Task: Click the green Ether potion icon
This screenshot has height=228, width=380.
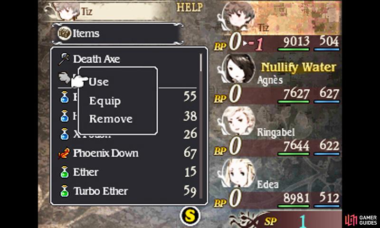Action: pyautogui.click(x=64, y=172)
